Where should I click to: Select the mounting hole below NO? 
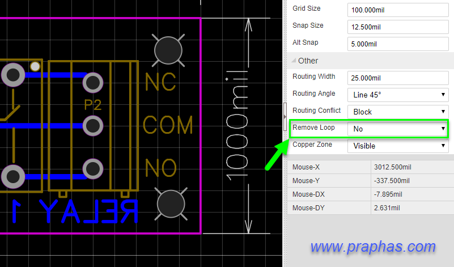click(171, 204)
